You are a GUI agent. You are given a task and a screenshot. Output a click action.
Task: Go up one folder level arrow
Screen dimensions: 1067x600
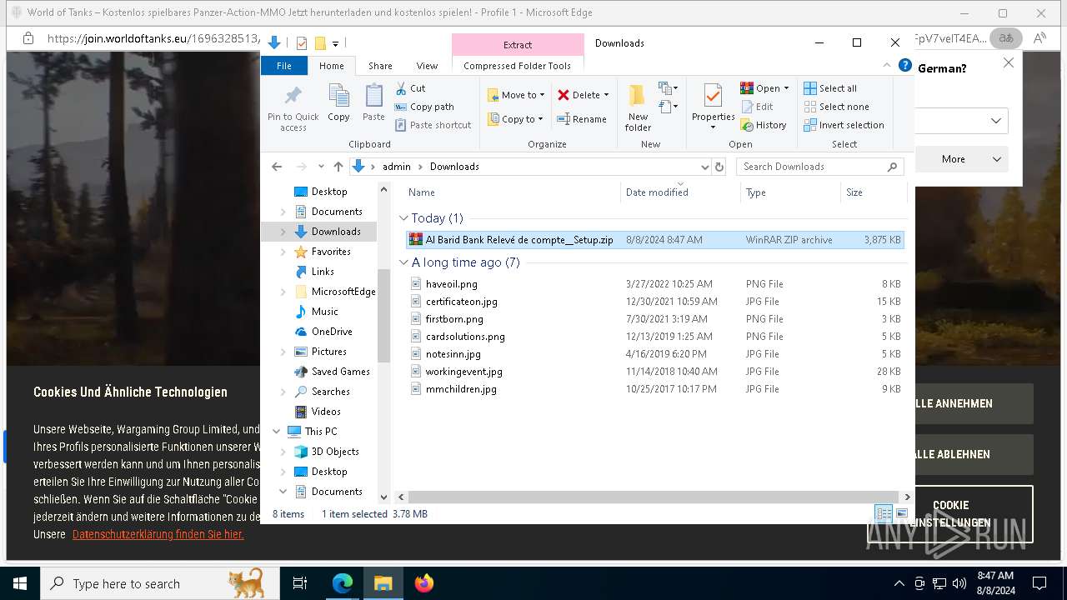tap(338, 167)
